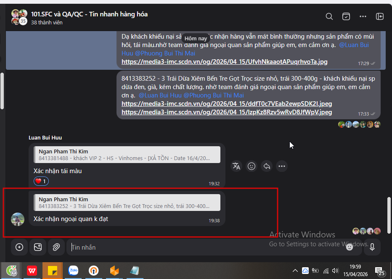The image size is (392, 279).
Task: Open quoted message 8413381488 khách VIP 2
Action: [127, 155]
